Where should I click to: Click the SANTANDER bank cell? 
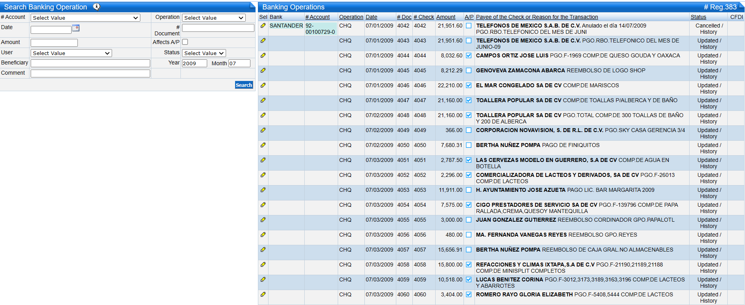tap(286, 26)
